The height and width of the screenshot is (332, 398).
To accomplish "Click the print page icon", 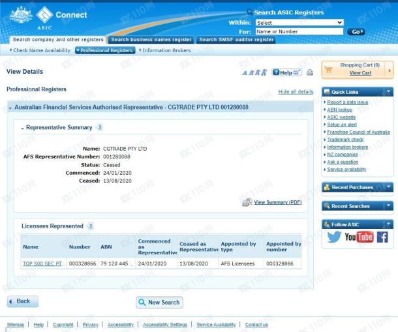I will [310, 73].
